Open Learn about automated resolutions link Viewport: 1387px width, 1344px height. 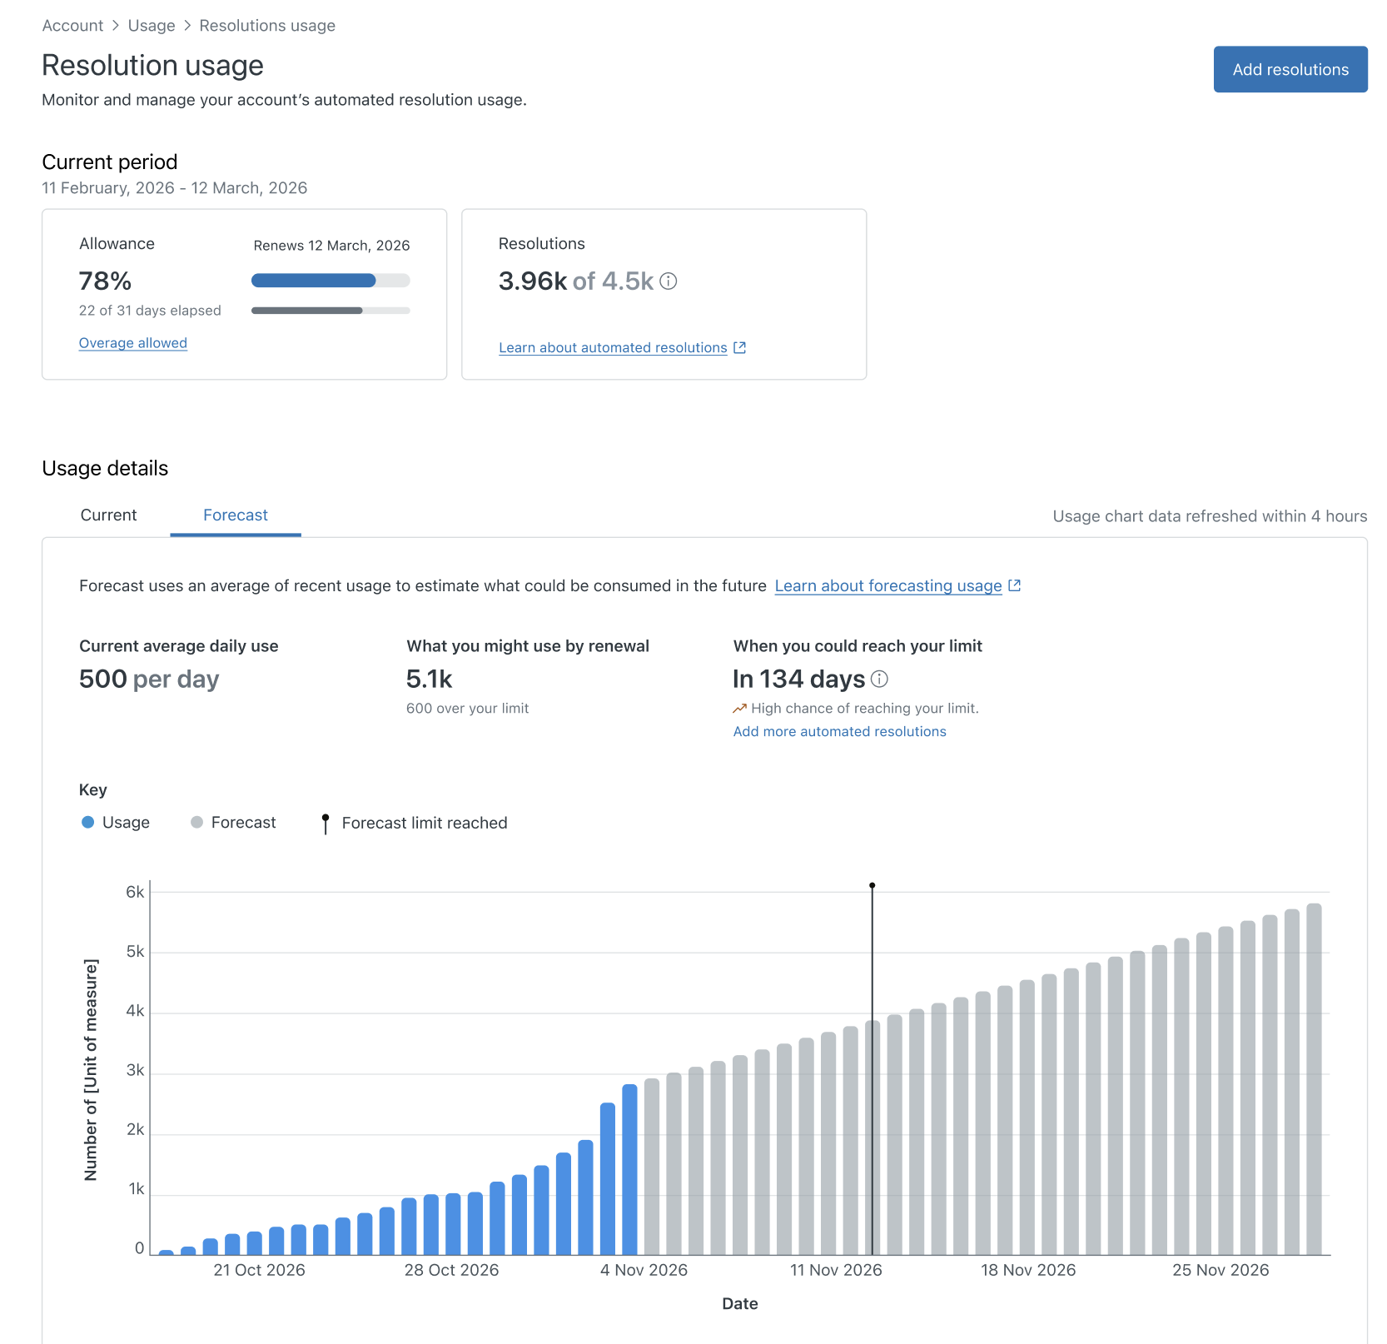[x=613, y=348]
